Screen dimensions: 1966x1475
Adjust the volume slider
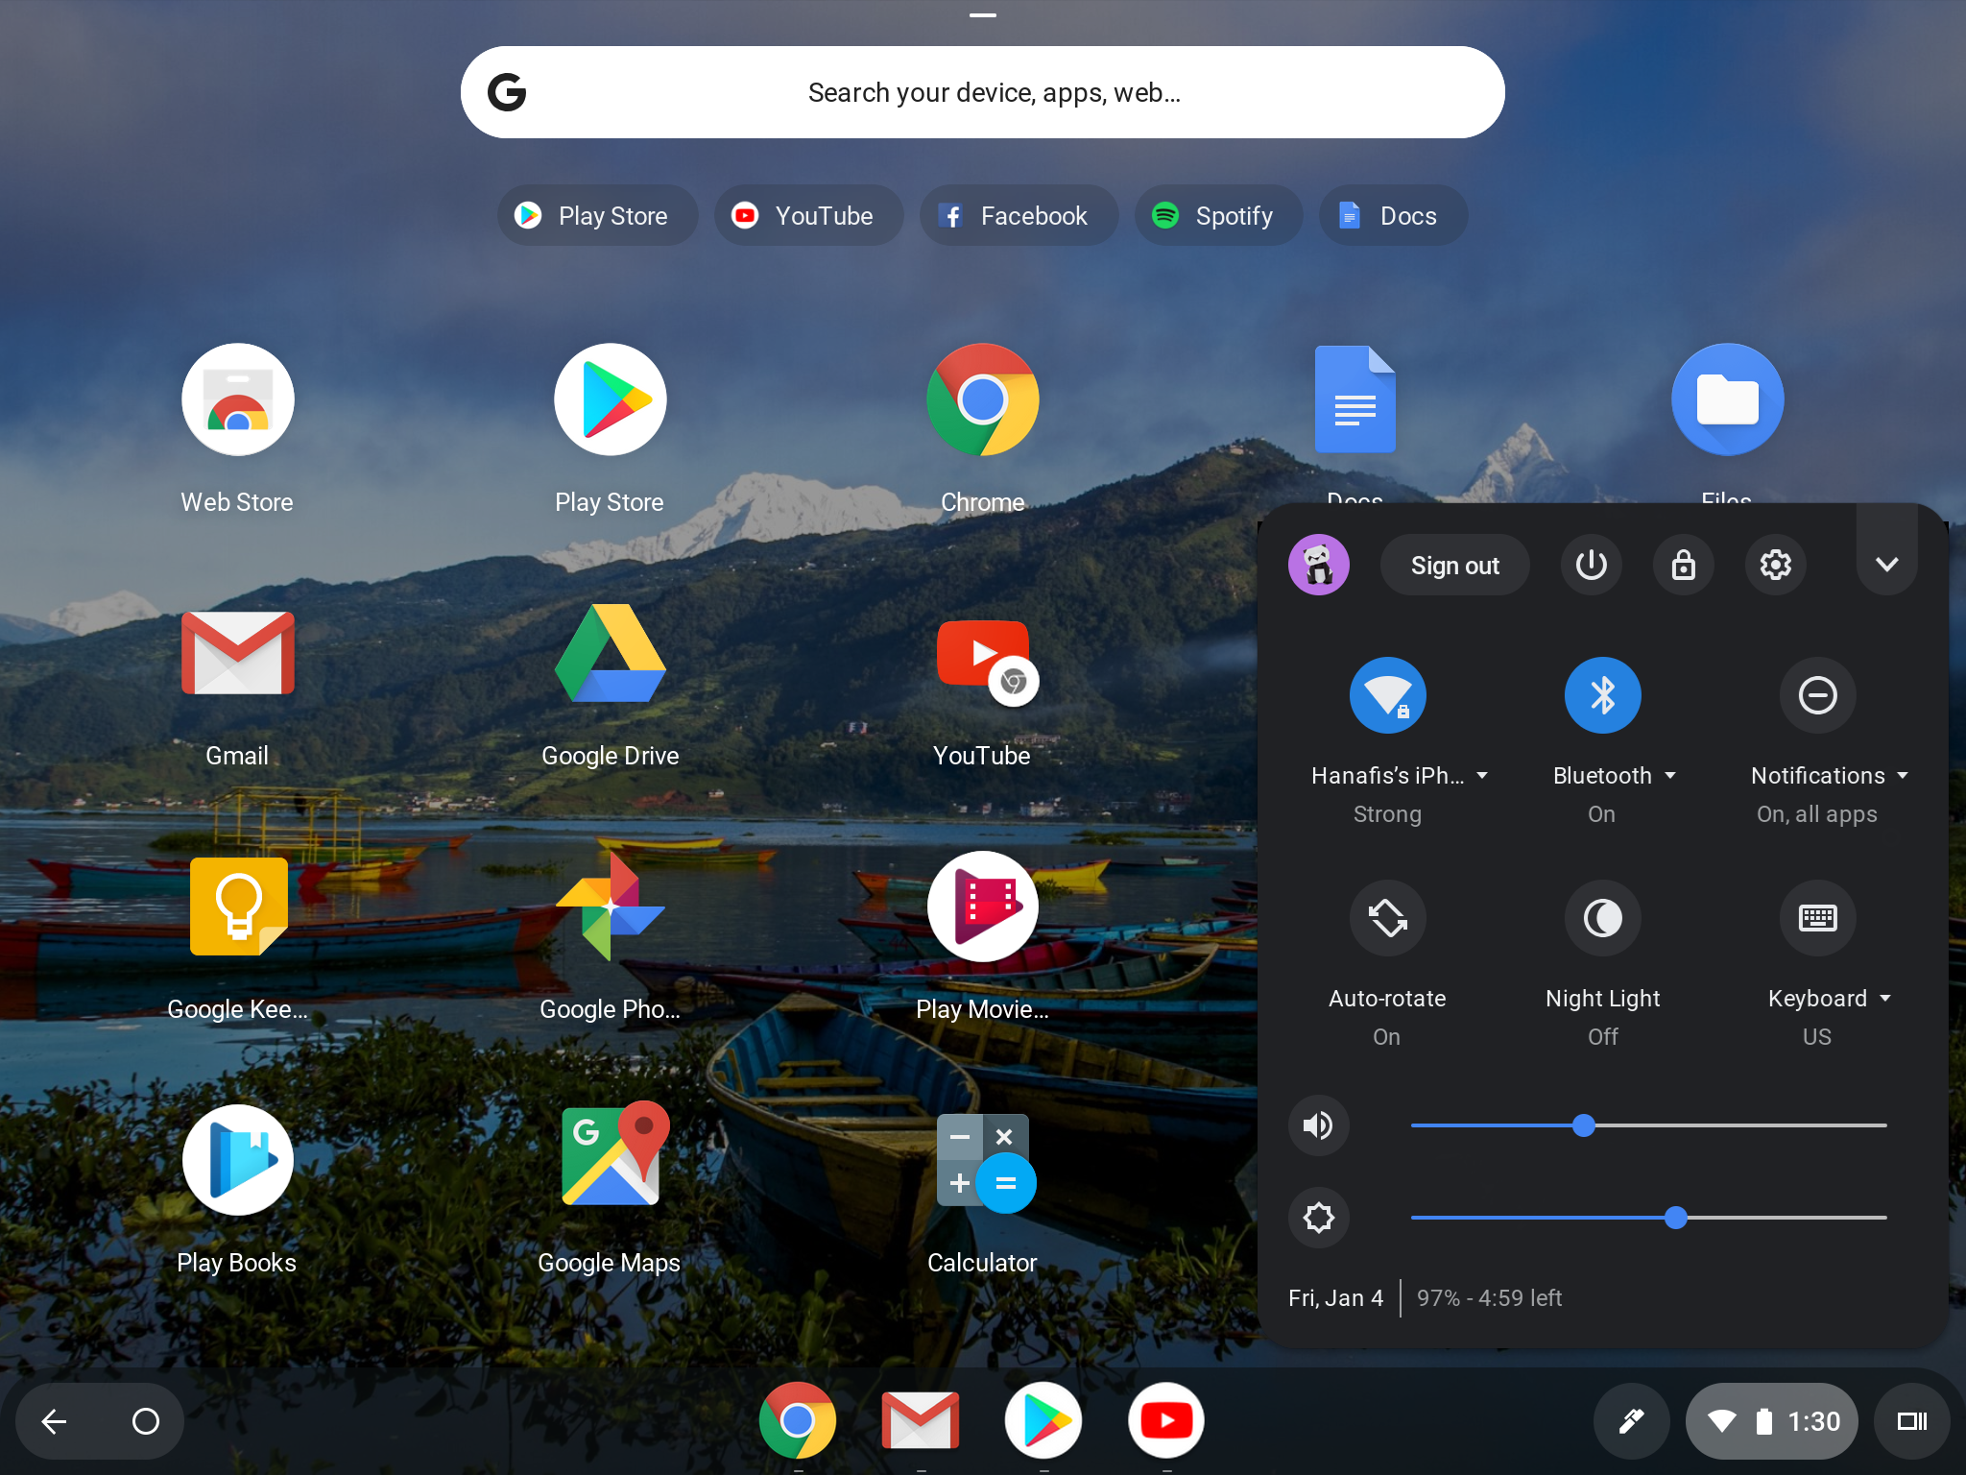tap(1649, 1125)
